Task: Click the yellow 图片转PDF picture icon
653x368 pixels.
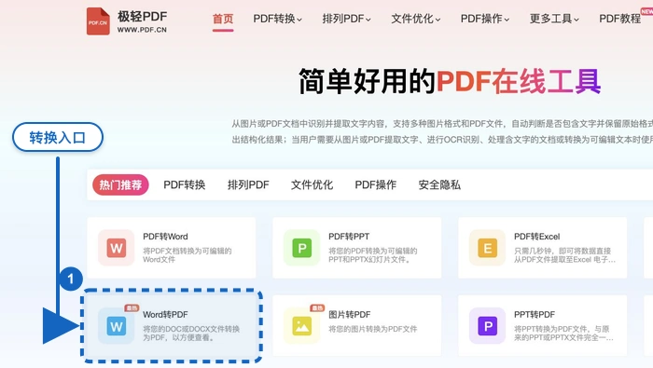Action: point(302,326)
